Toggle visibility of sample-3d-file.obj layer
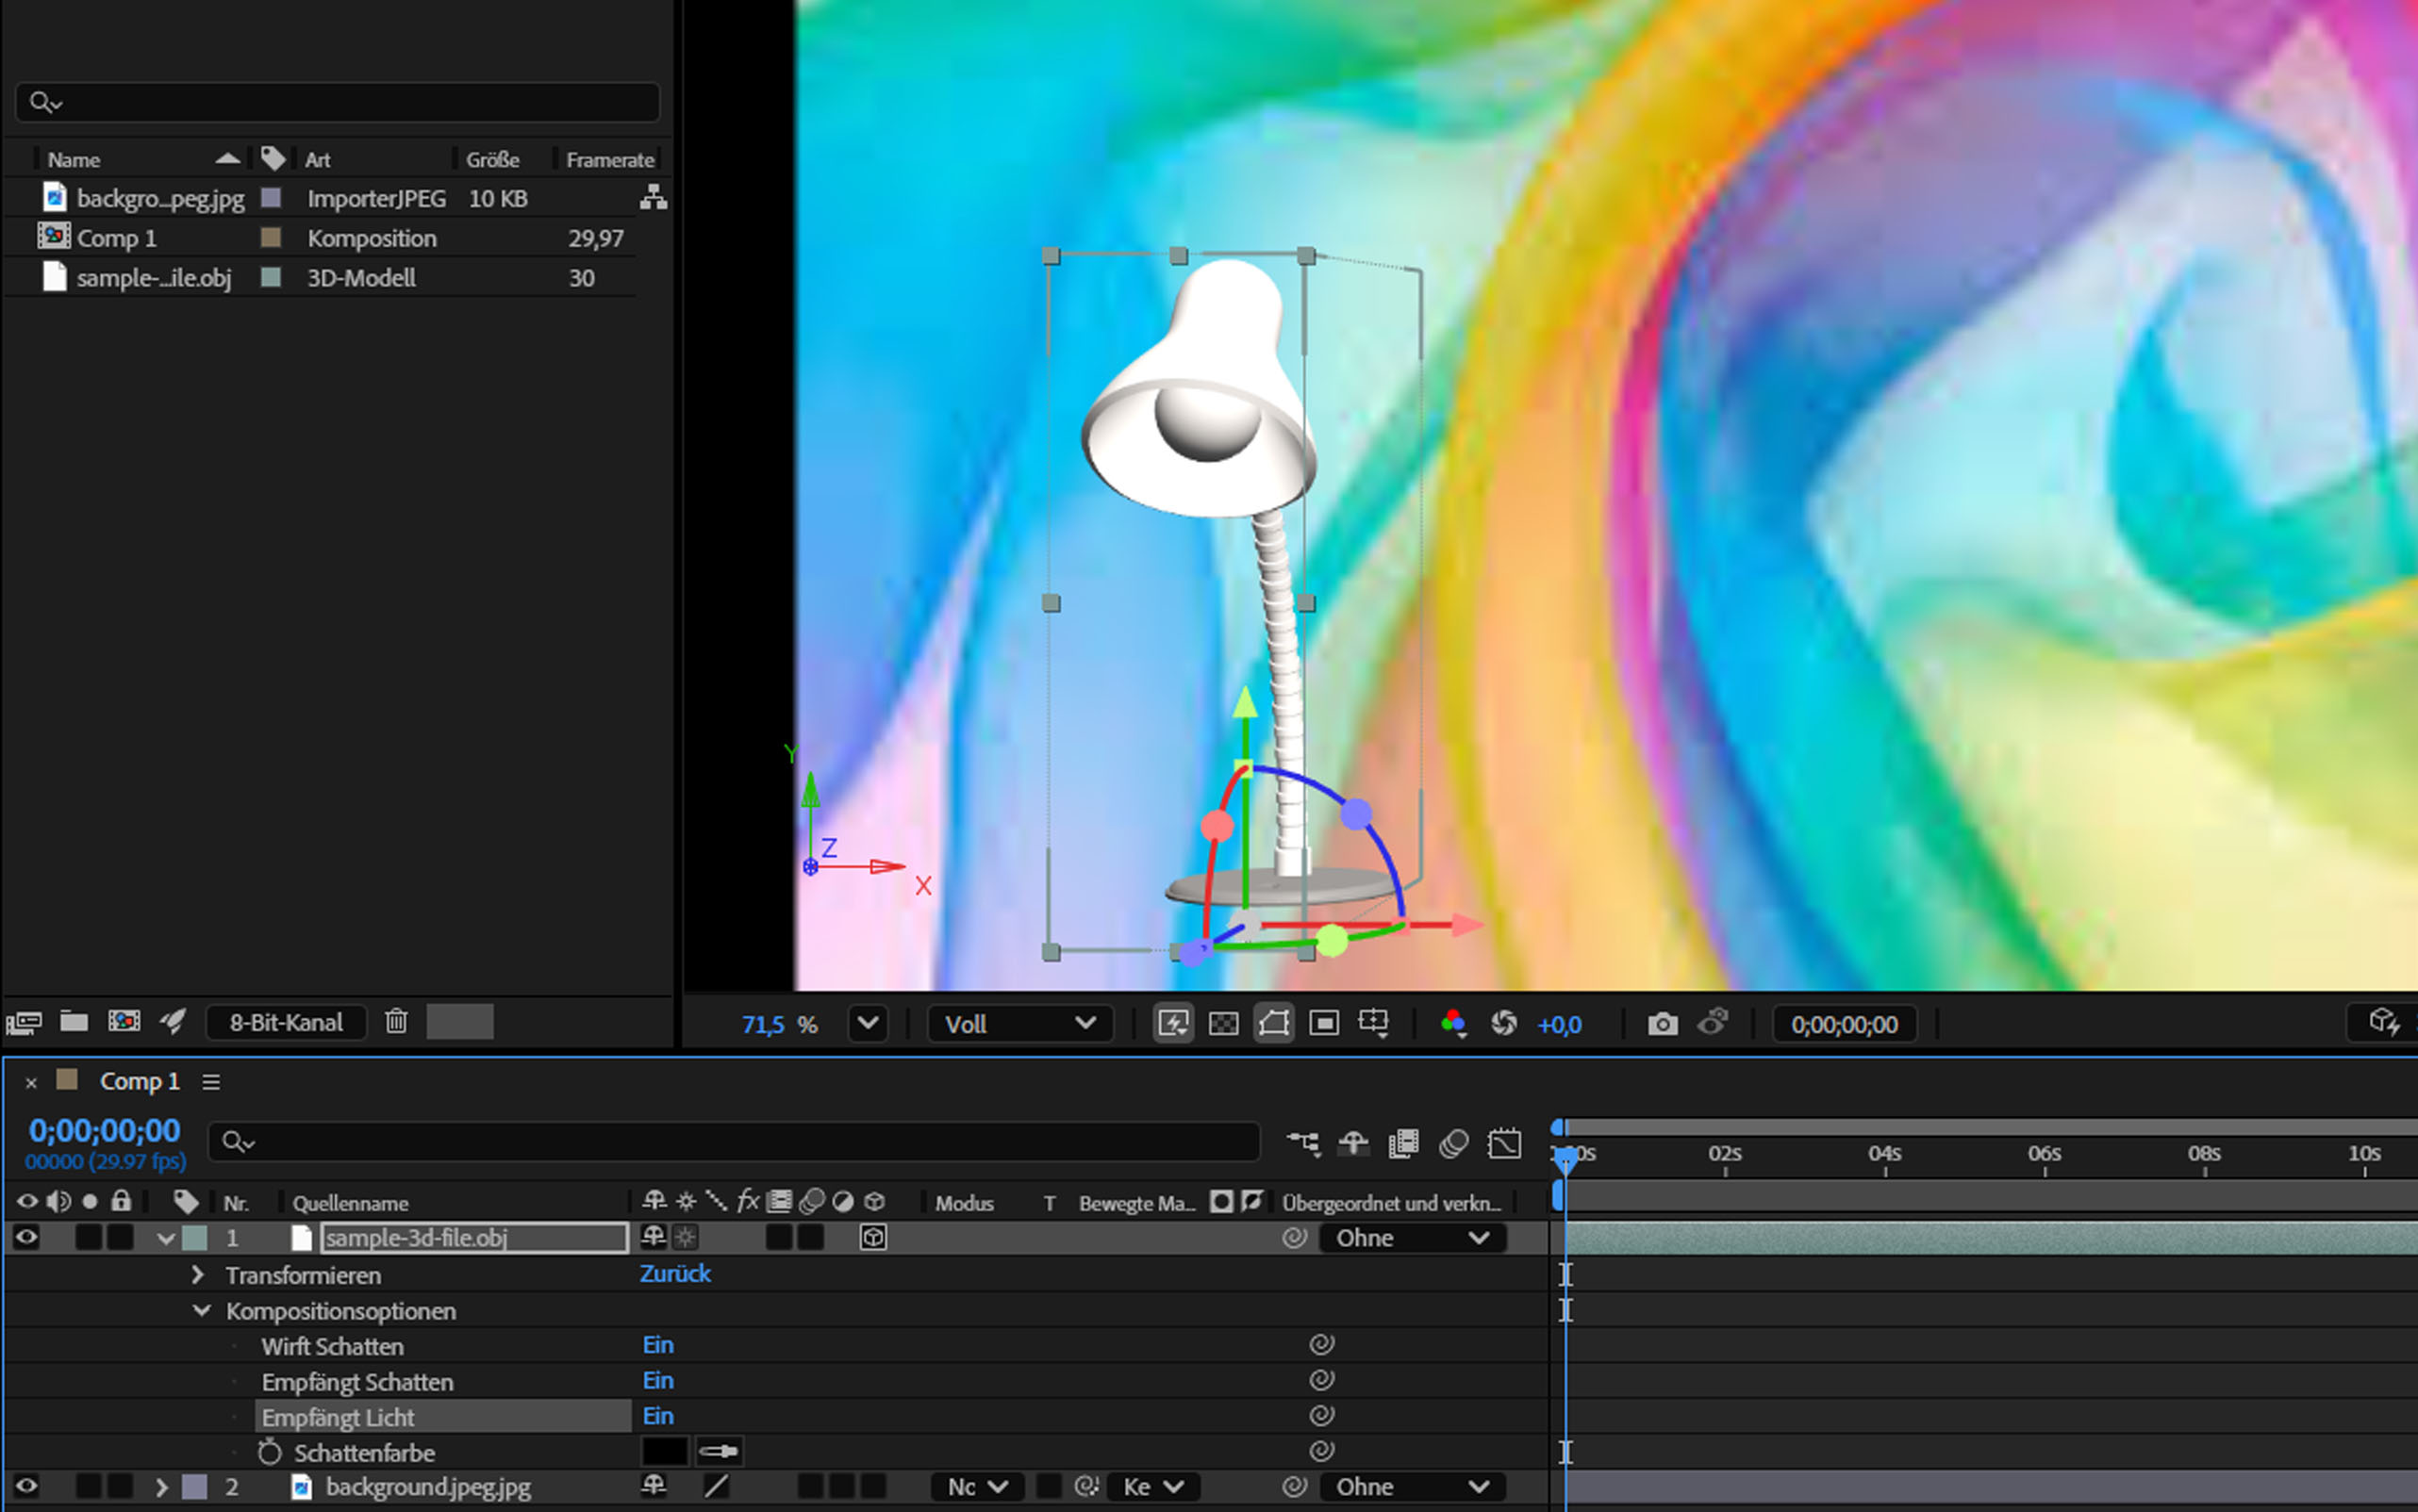2418x1512 pixels. (x=26, y=1237)
